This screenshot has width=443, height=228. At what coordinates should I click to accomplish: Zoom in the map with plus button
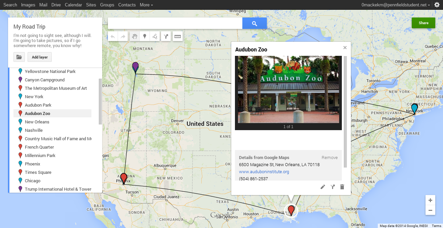(x=430, y=200)
